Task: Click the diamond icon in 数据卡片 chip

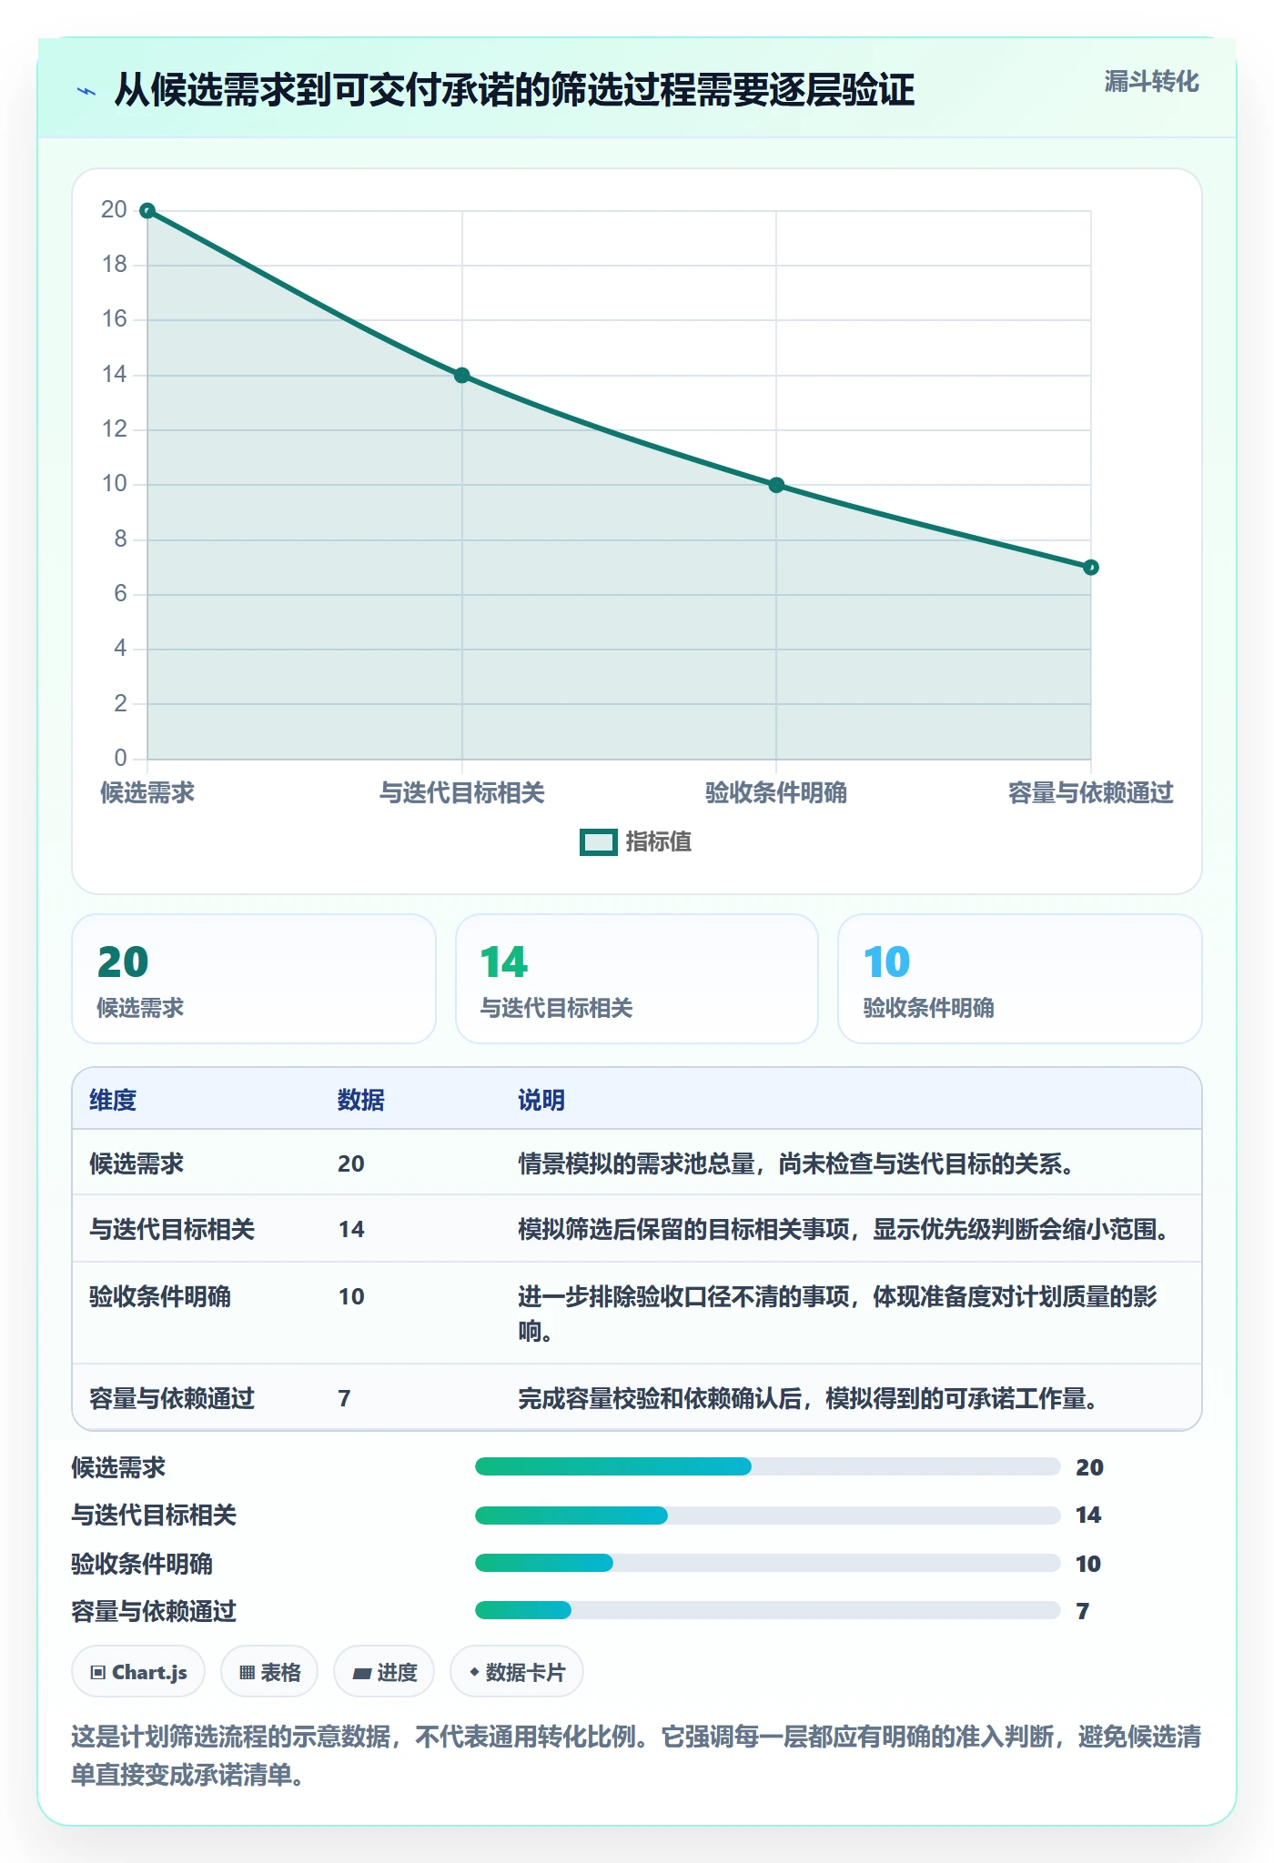Action: pyautogui.click(x=474, y=1672)
